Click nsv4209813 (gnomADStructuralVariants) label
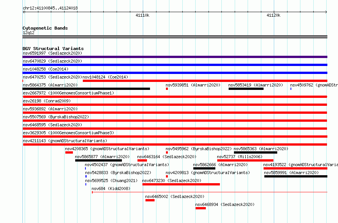Viewport: 338px width, 223px height. [x=208, y=173]
